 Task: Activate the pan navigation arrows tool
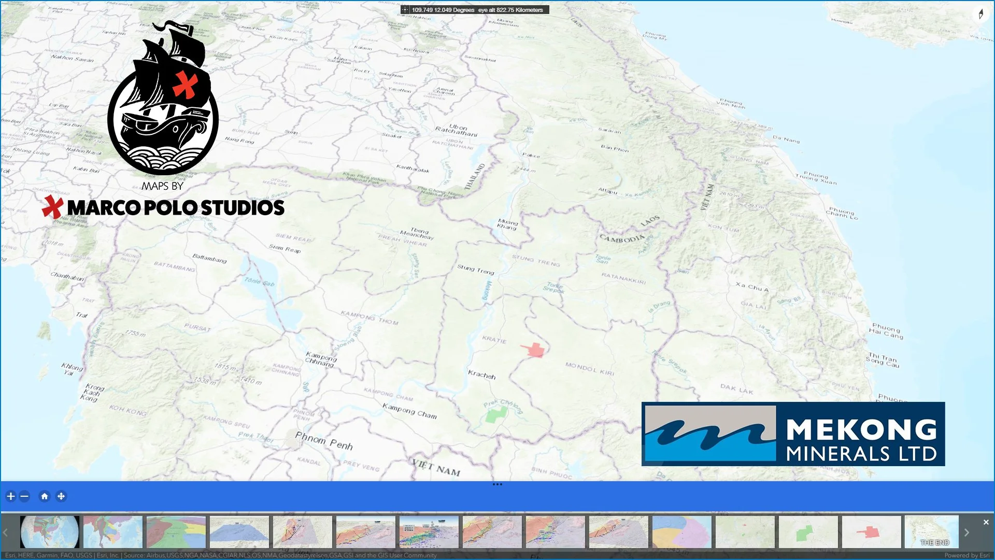pos(61,496)
